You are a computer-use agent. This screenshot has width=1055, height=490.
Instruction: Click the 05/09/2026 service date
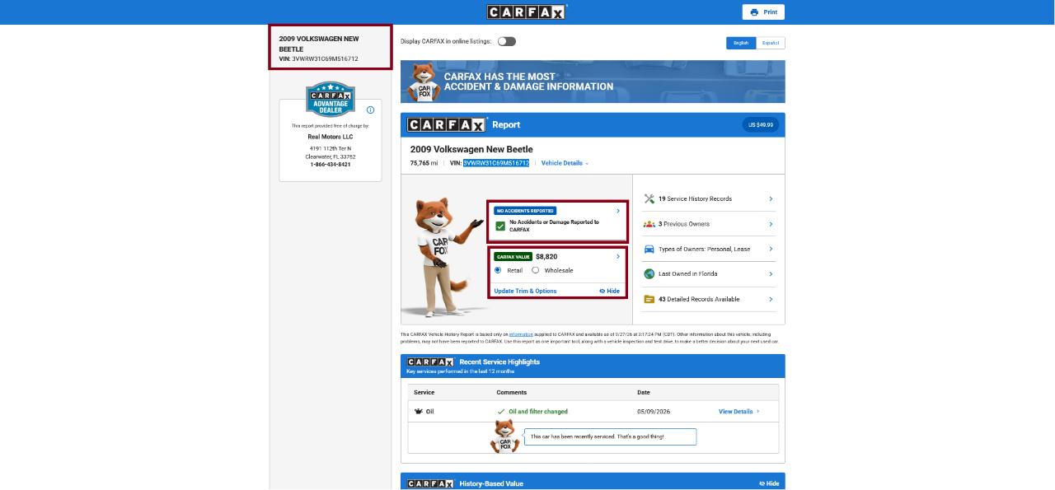(x=653, y=411)
